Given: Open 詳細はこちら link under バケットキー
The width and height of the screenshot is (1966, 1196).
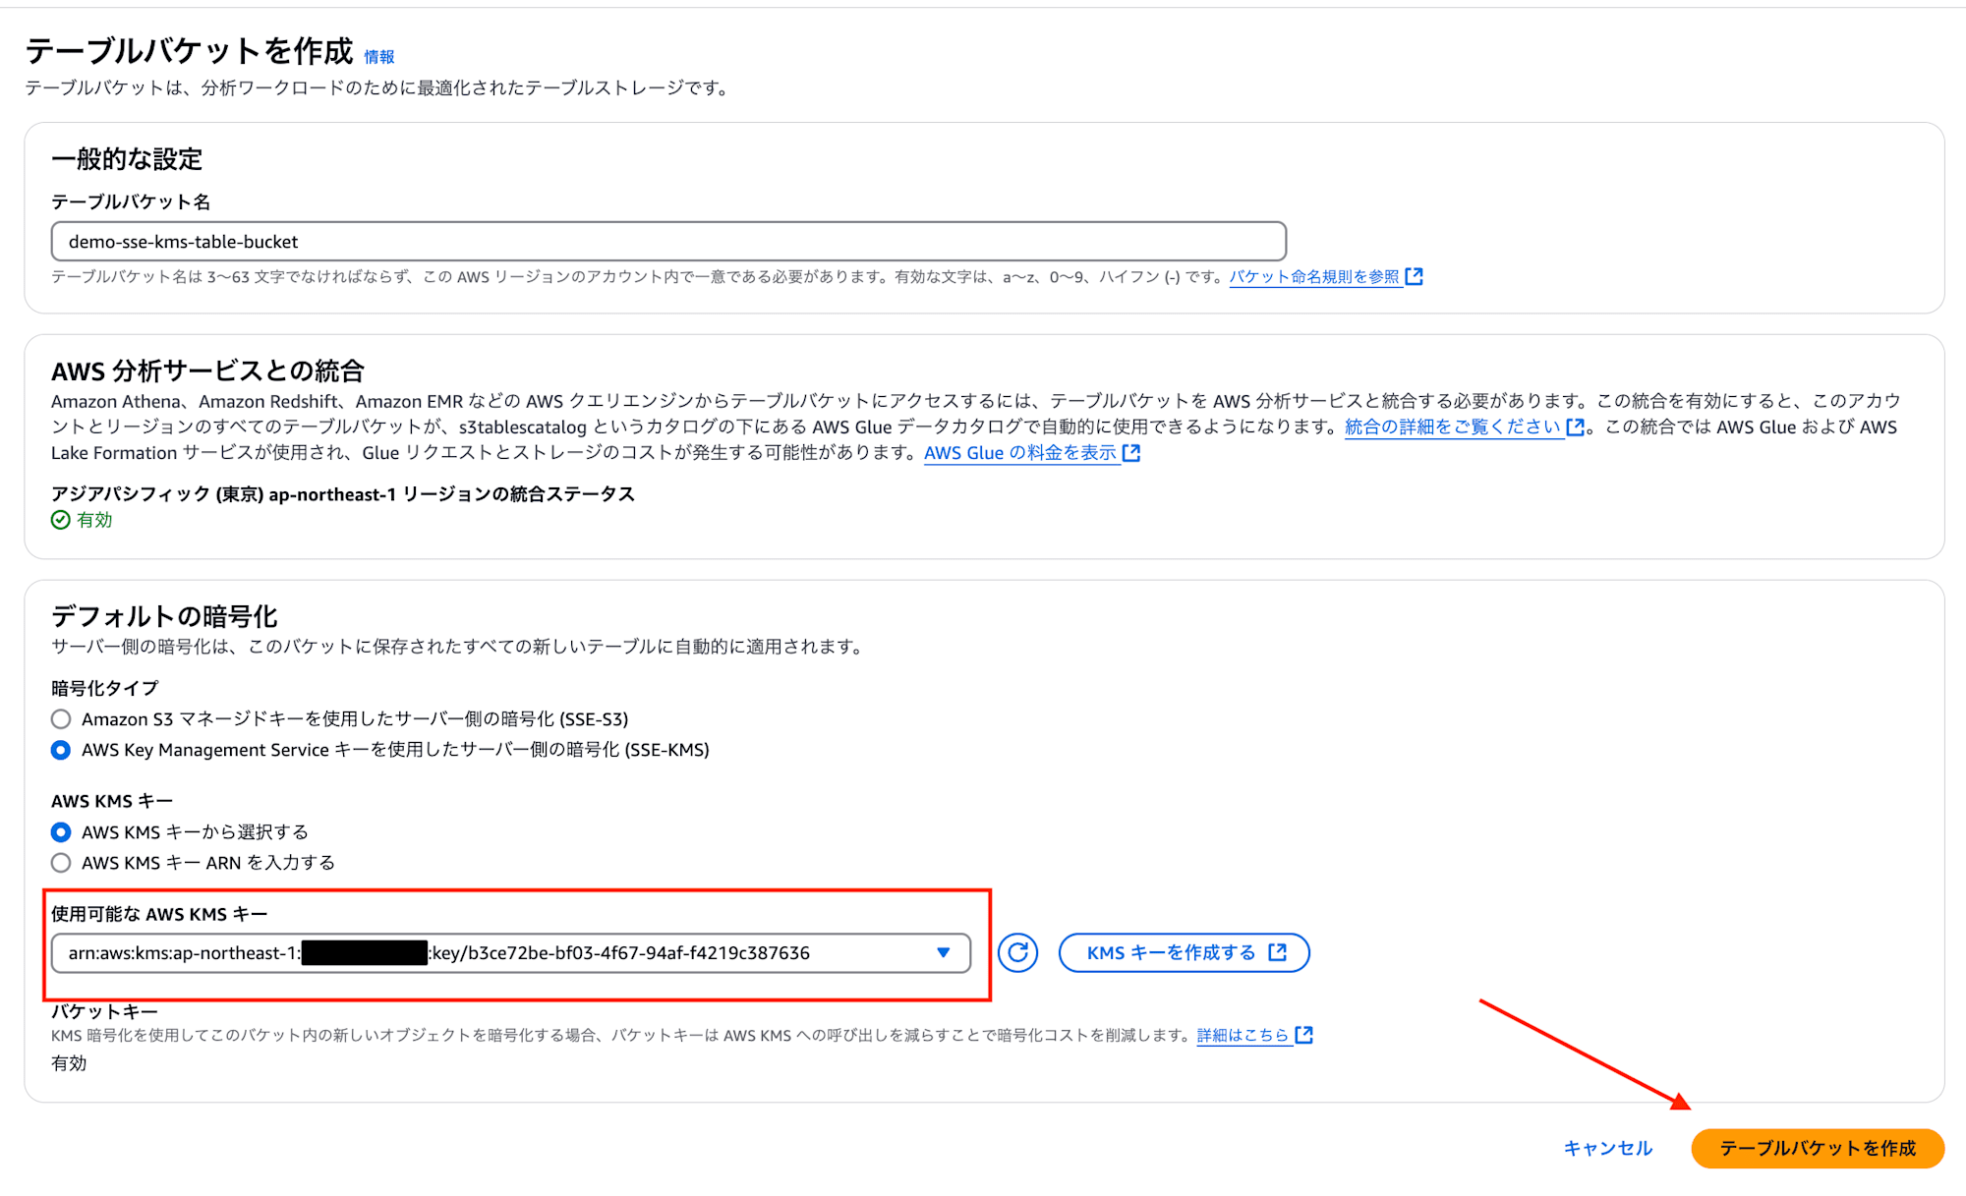Looking at the screenshot, I should 1243,1035.
